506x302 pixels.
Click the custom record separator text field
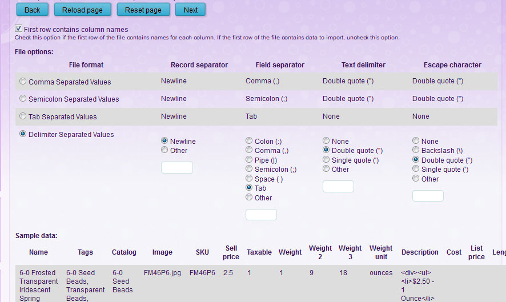coord(177,168)
